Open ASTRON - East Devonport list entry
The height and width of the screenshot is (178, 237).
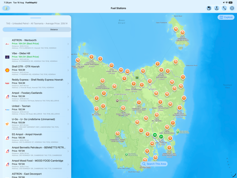(37, 175)
